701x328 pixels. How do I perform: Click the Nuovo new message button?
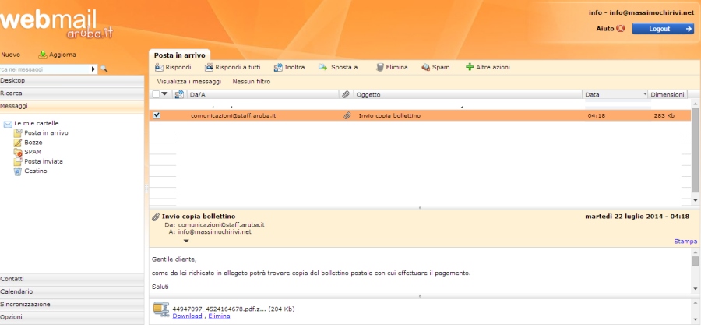(x=10, y=55)
